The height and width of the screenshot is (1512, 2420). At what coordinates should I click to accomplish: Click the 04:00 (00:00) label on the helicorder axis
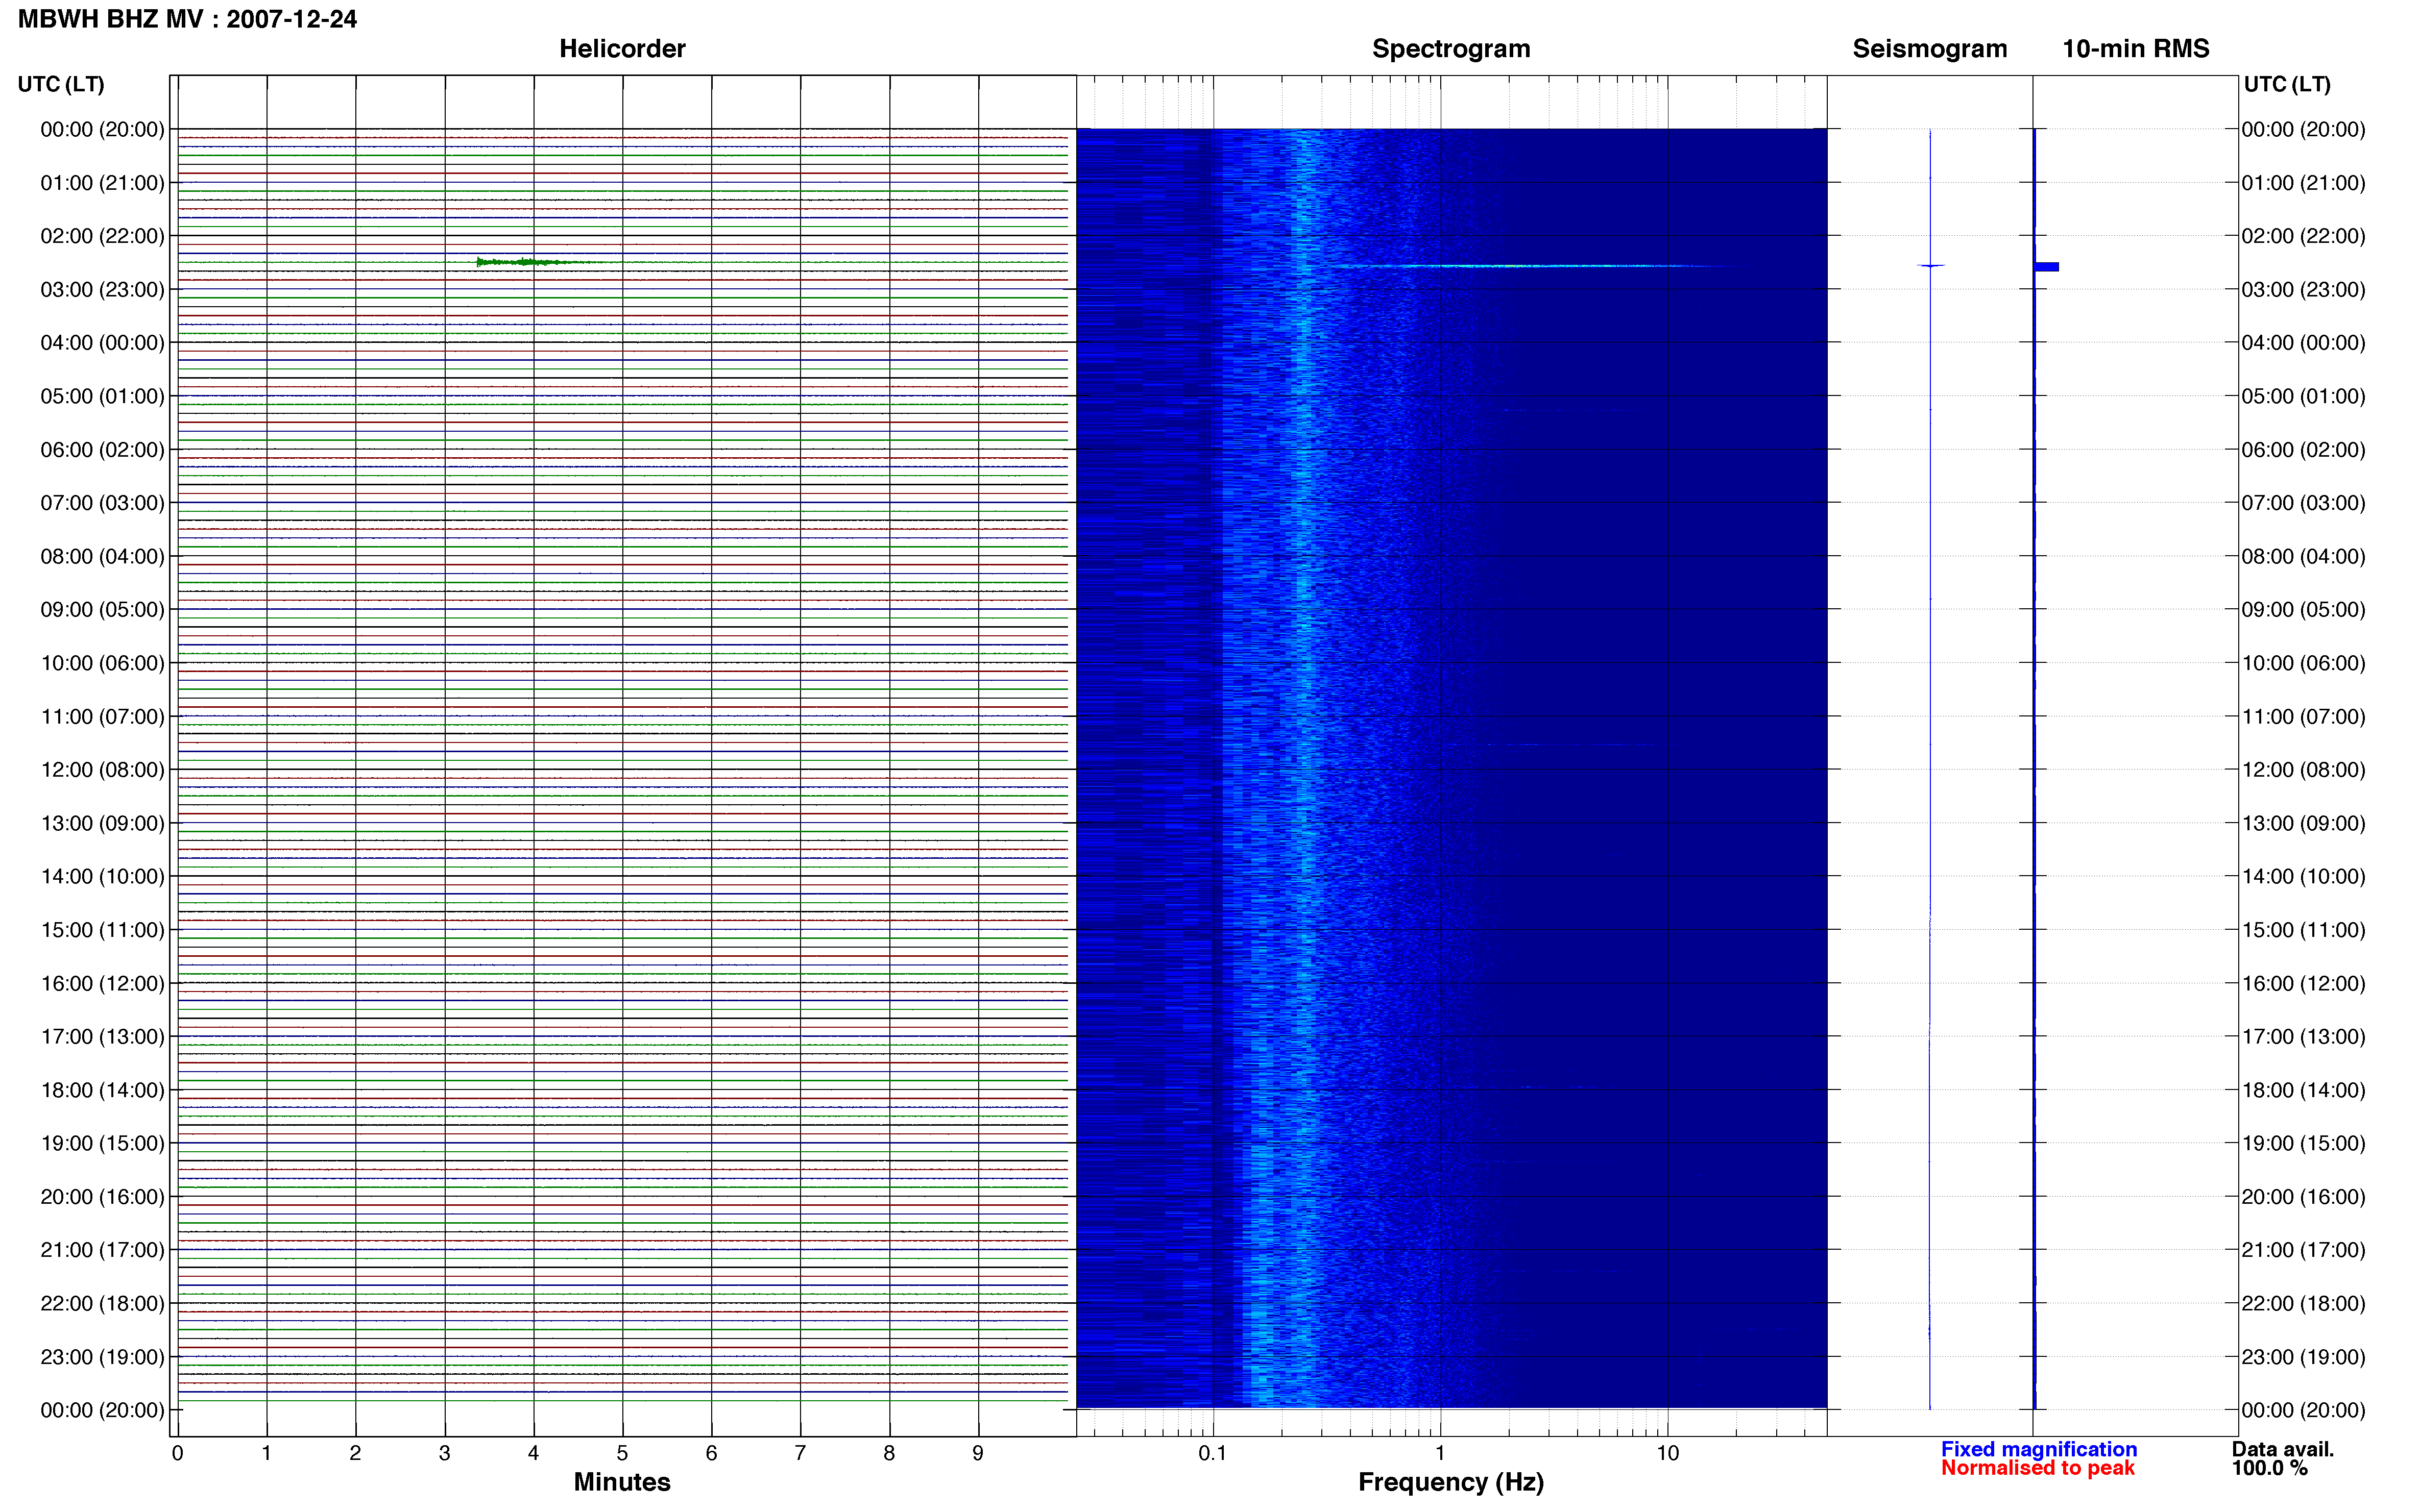pyautogui.click(x=102, y=343)
